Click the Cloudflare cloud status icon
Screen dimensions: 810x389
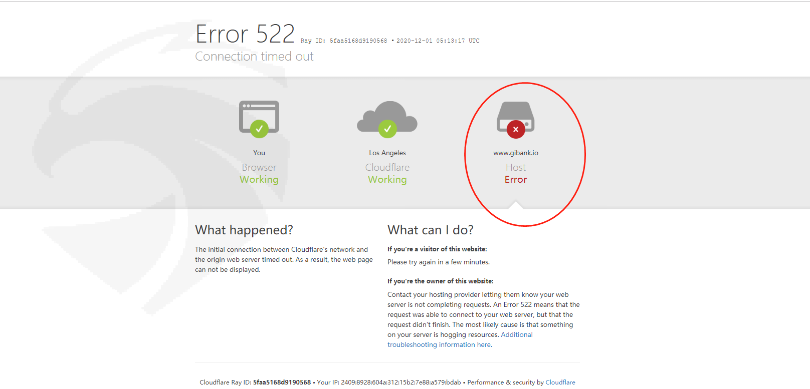coord(387,119)
